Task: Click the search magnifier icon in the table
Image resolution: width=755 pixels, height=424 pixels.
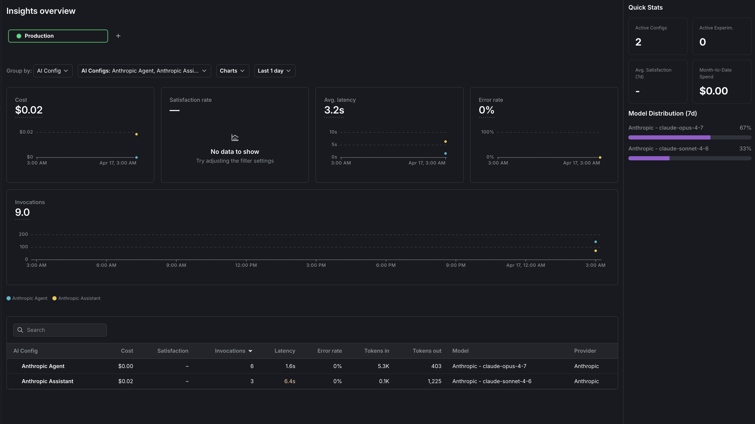Action: point(20,330)
